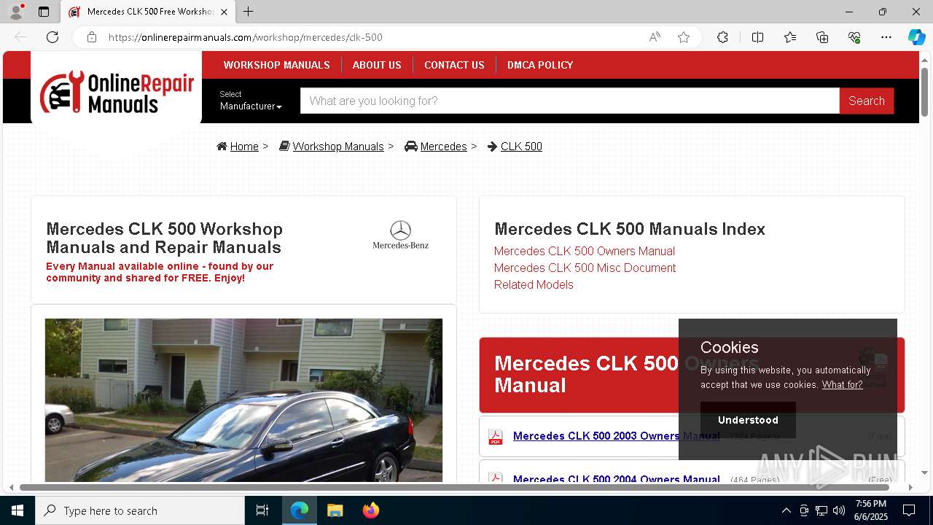Open the notification center
The height and width of the screenshot is (525, 933).
coord(909,510)
